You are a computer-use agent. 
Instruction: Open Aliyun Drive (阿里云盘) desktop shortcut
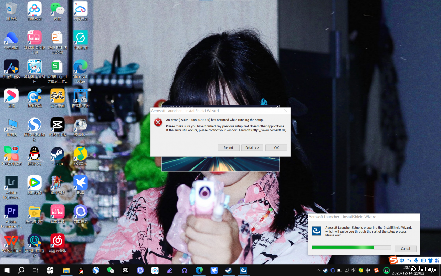[81, 214]
